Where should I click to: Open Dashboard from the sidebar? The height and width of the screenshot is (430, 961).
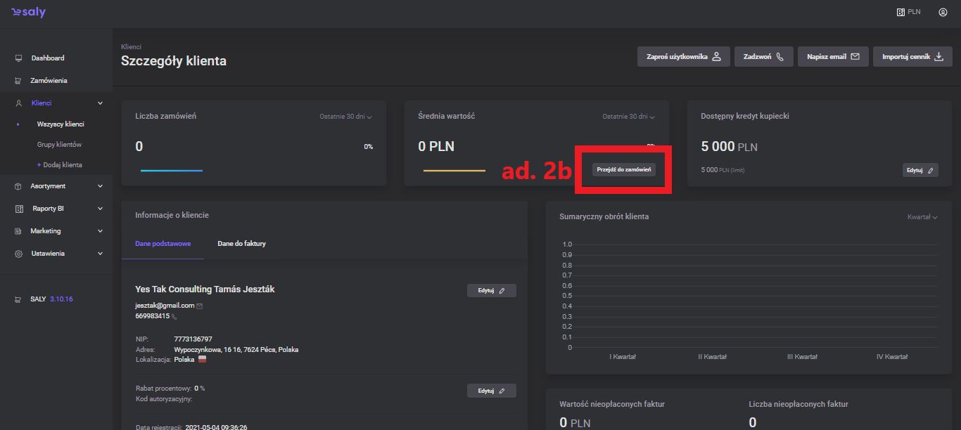(47, 58)
